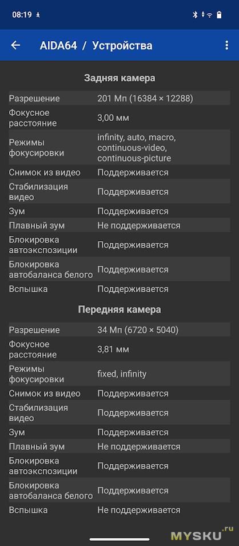Screen dimensions: 239x546
Task: Select rear camera Режимы фокусировки row
Action: [120, 148]
